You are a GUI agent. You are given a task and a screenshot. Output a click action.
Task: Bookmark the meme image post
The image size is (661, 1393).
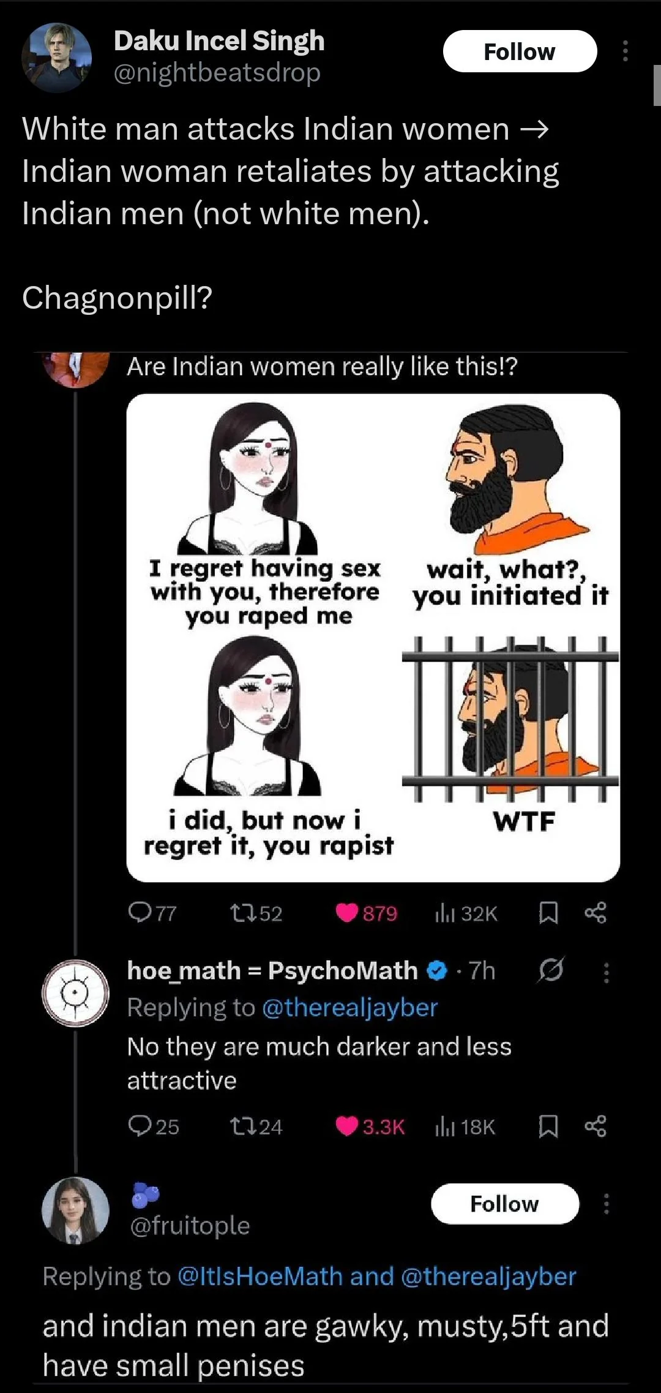click(548, 913)
